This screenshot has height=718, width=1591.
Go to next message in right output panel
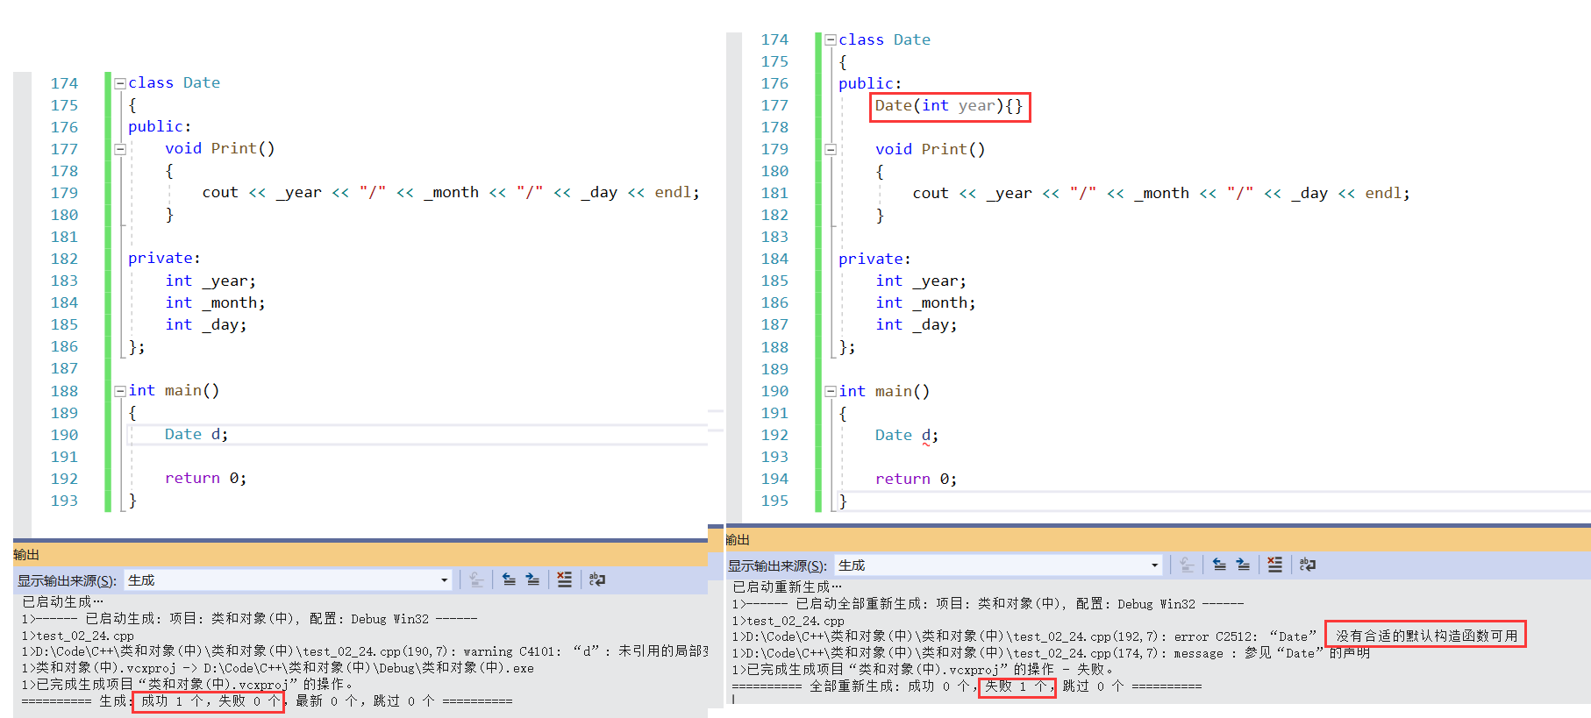pos(1243,565)
